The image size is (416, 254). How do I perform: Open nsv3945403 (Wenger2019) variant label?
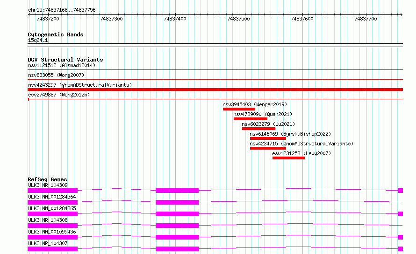coord(255,104)
